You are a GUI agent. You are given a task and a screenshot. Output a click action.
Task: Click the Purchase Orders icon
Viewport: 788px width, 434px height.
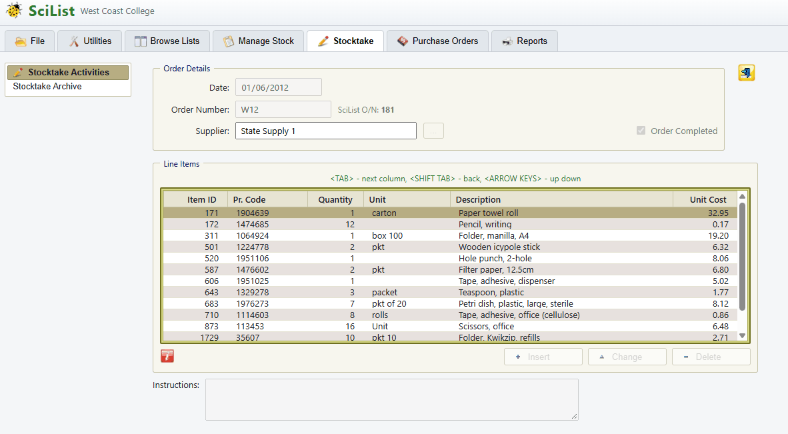click(x=403, y=41)
